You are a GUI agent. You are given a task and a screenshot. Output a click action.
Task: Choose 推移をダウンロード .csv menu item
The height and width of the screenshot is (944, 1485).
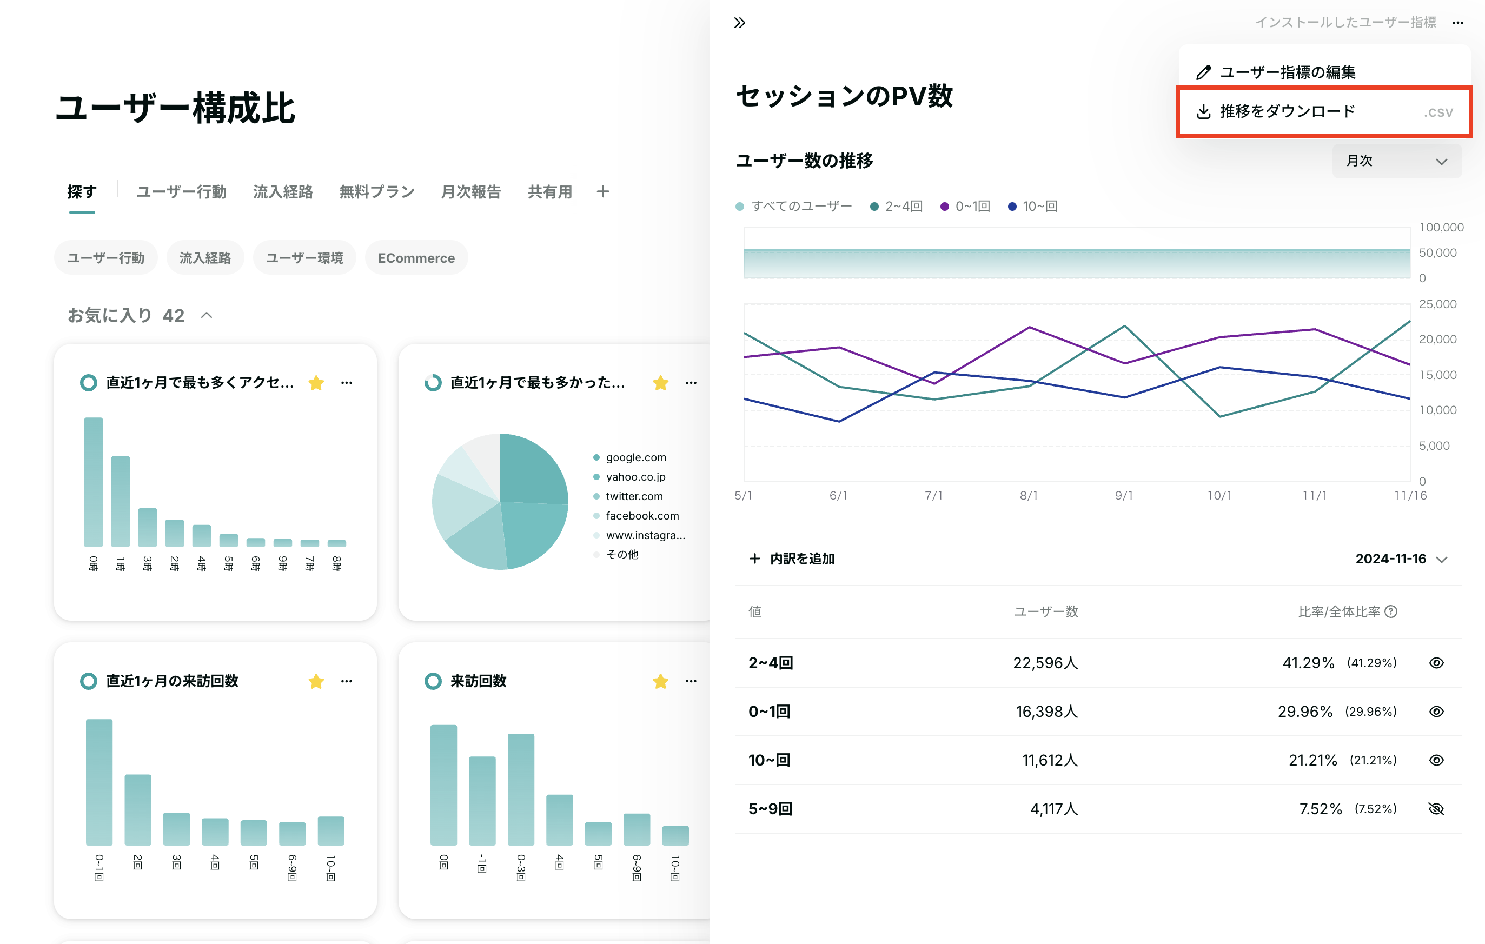1324,111
